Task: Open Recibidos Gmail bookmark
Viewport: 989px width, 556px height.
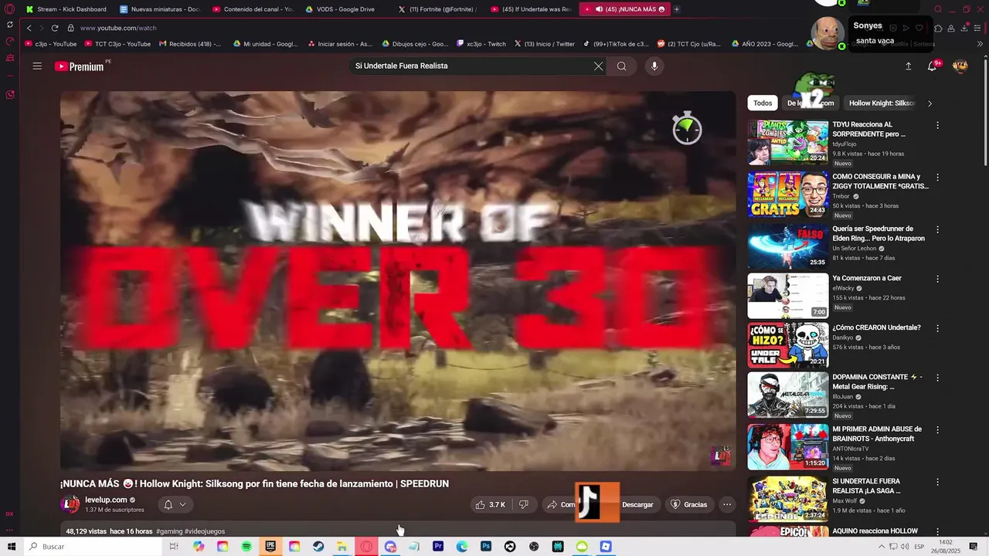Action: [x=190, y=44]
